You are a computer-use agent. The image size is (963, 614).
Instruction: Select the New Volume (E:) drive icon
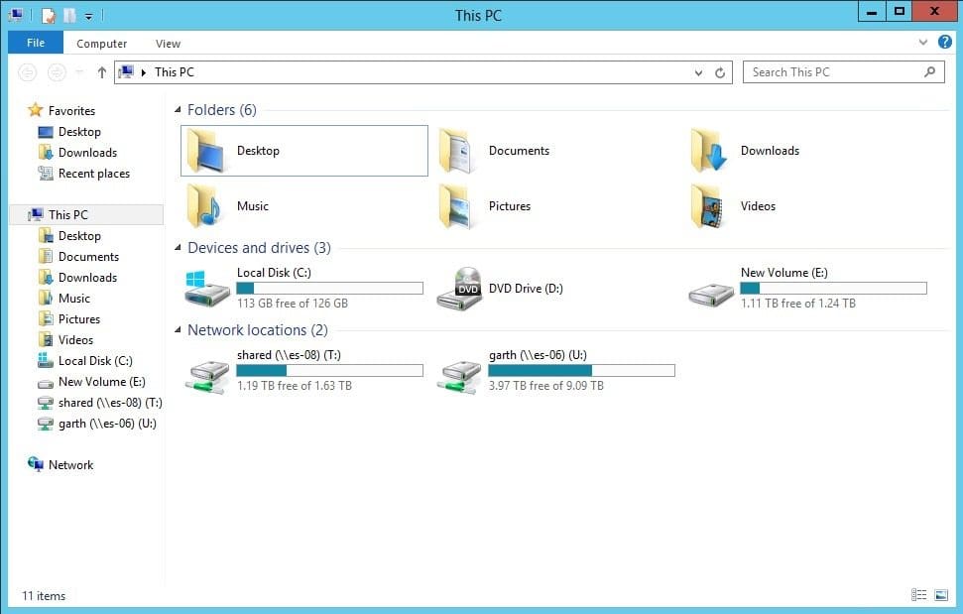[711, 295]
